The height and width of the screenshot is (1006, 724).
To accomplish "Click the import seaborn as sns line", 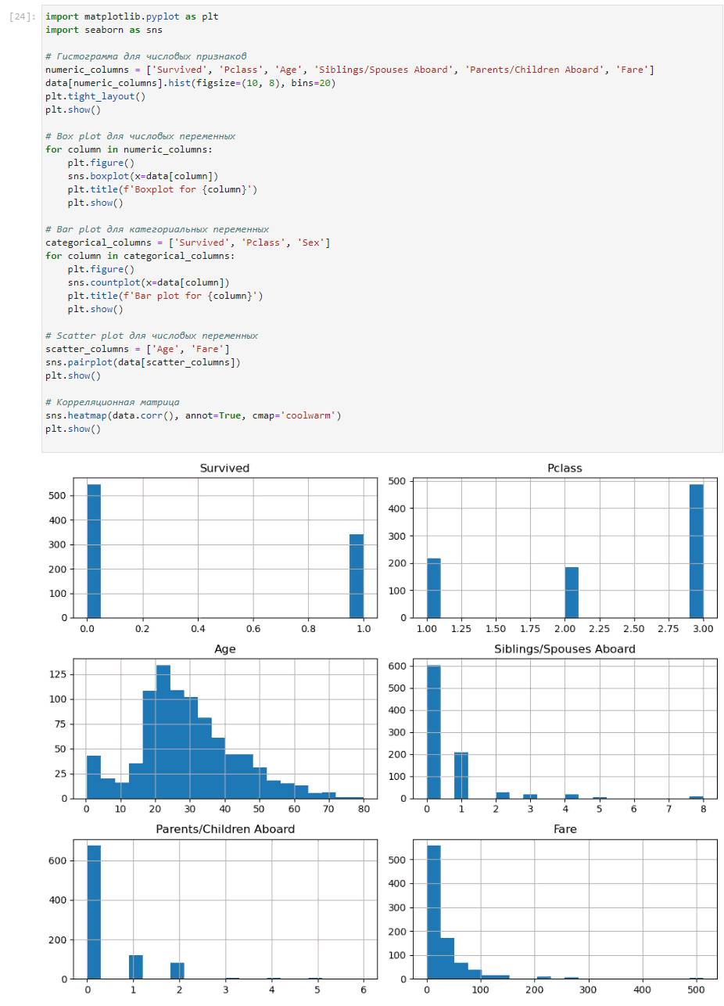I will click(103, 30).
